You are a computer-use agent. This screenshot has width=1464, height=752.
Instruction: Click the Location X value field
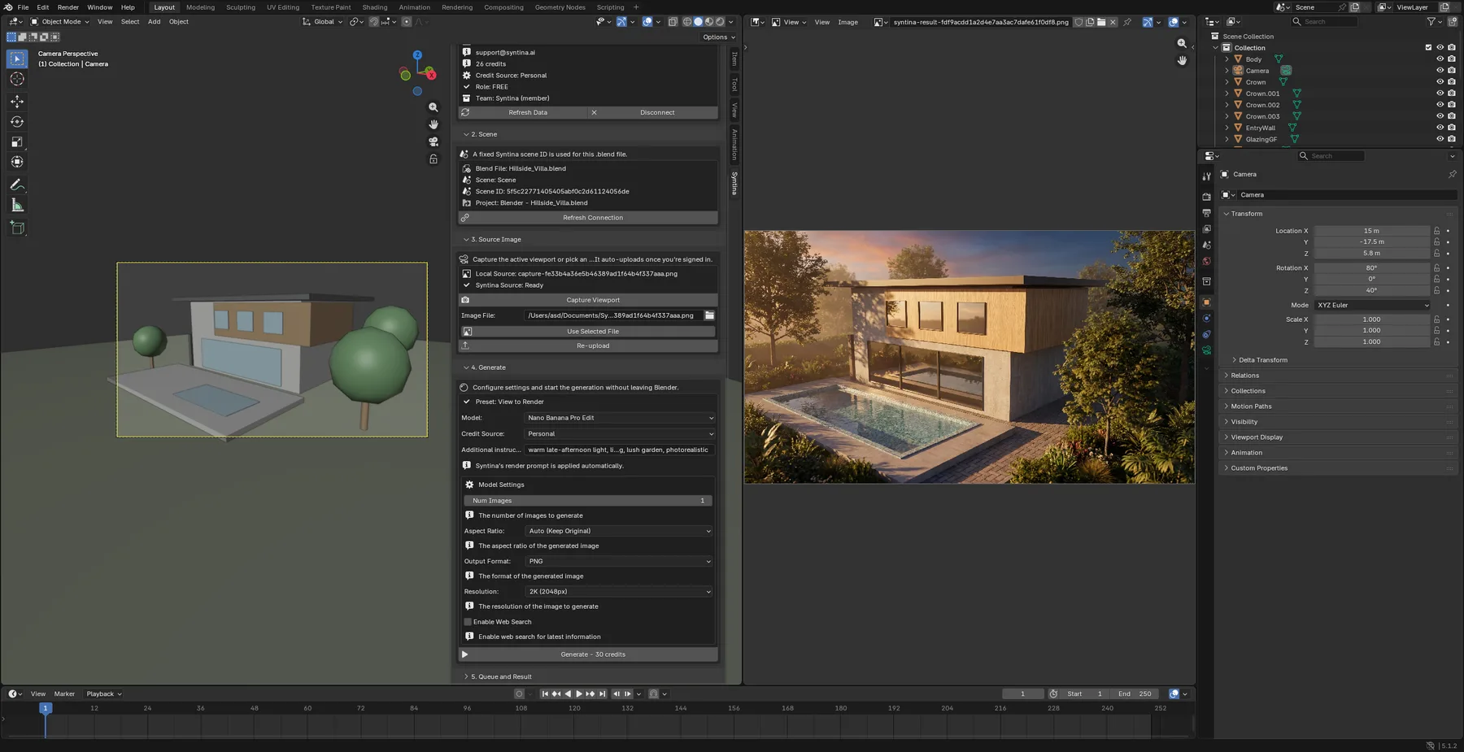point(1372,231)
